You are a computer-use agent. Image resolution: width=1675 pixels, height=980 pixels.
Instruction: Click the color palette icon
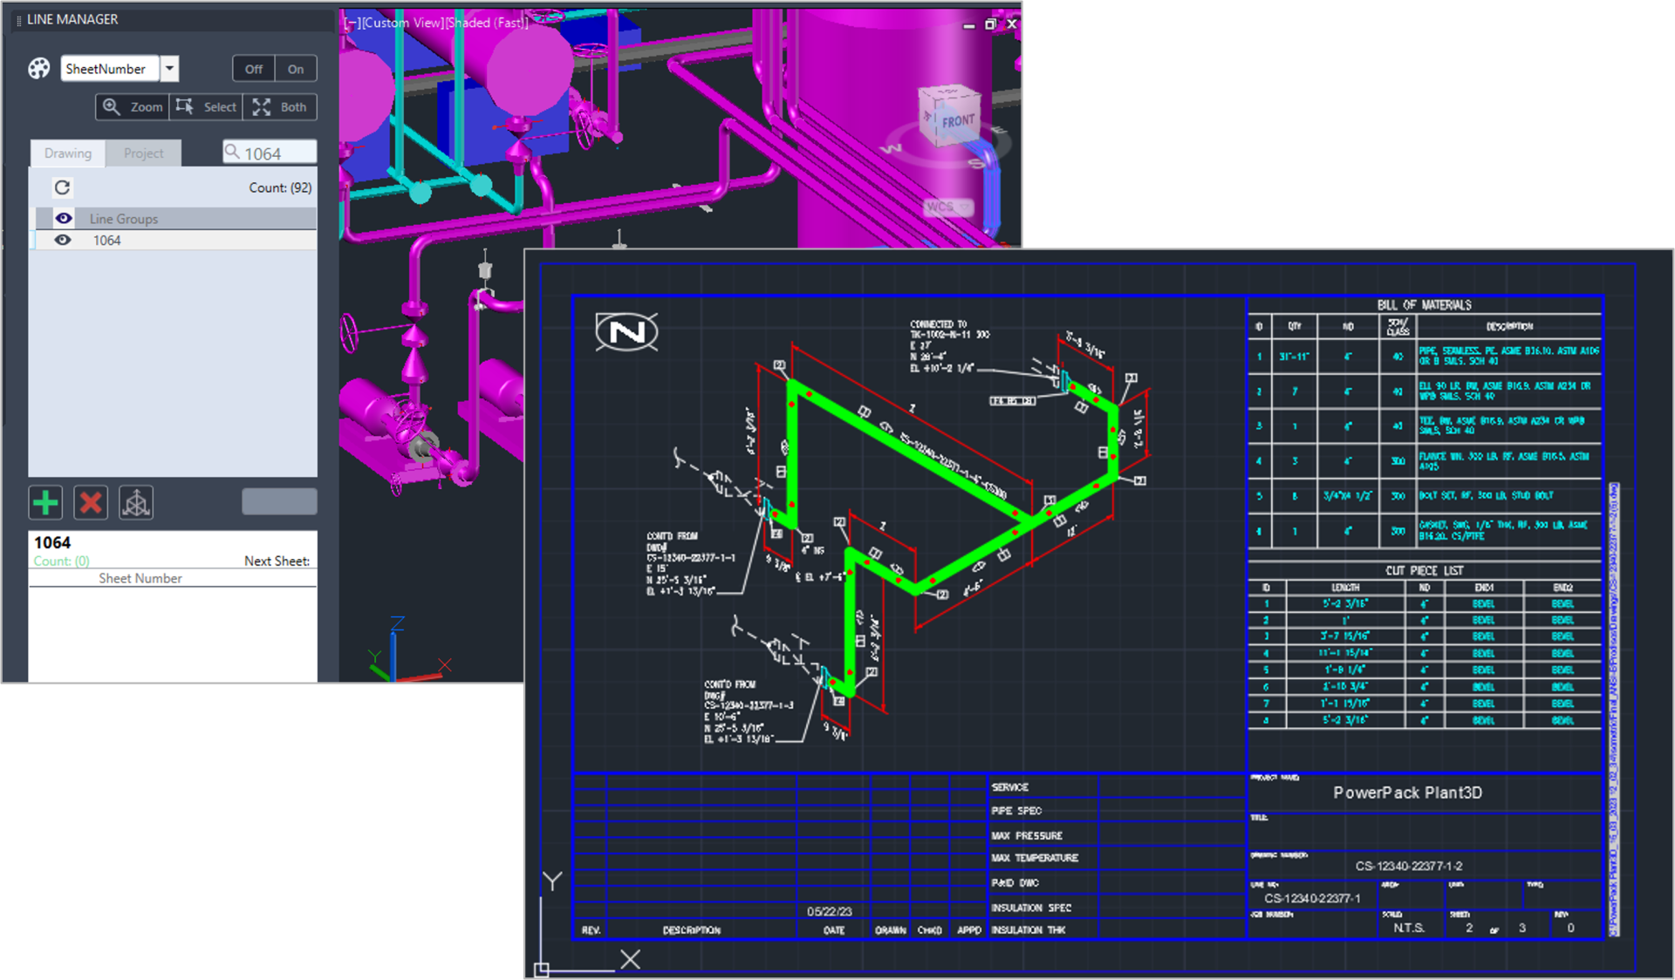click(39, 69)
